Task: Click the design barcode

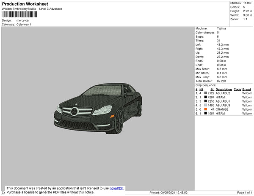Action: point(20,14)
